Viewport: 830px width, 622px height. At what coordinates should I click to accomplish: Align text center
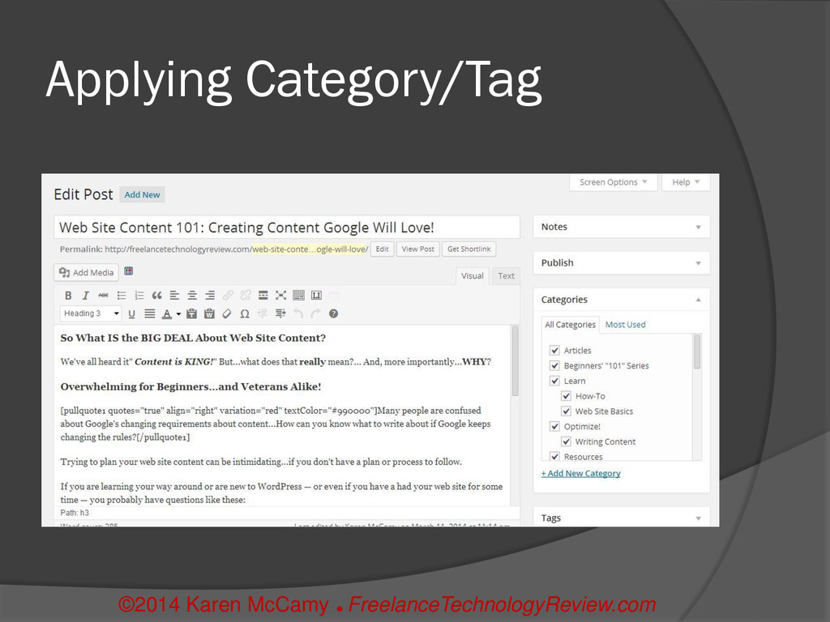click(x=192, y=295)
